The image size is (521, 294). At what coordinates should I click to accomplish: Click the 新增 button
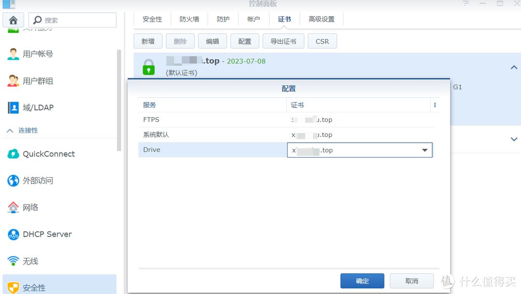(148, 41)
